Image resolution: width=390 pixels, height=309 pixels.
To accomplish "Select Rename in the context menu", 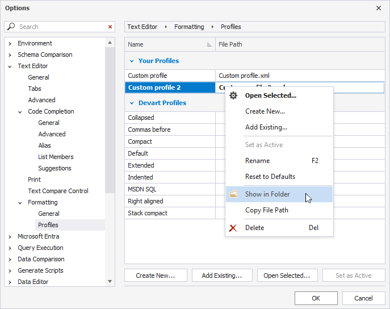I will [x=257, y=161].
